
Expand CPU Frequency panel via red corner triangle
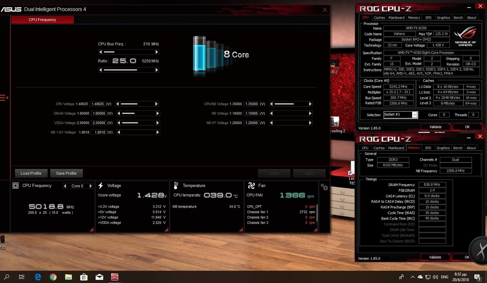click(x=91, y=230)
